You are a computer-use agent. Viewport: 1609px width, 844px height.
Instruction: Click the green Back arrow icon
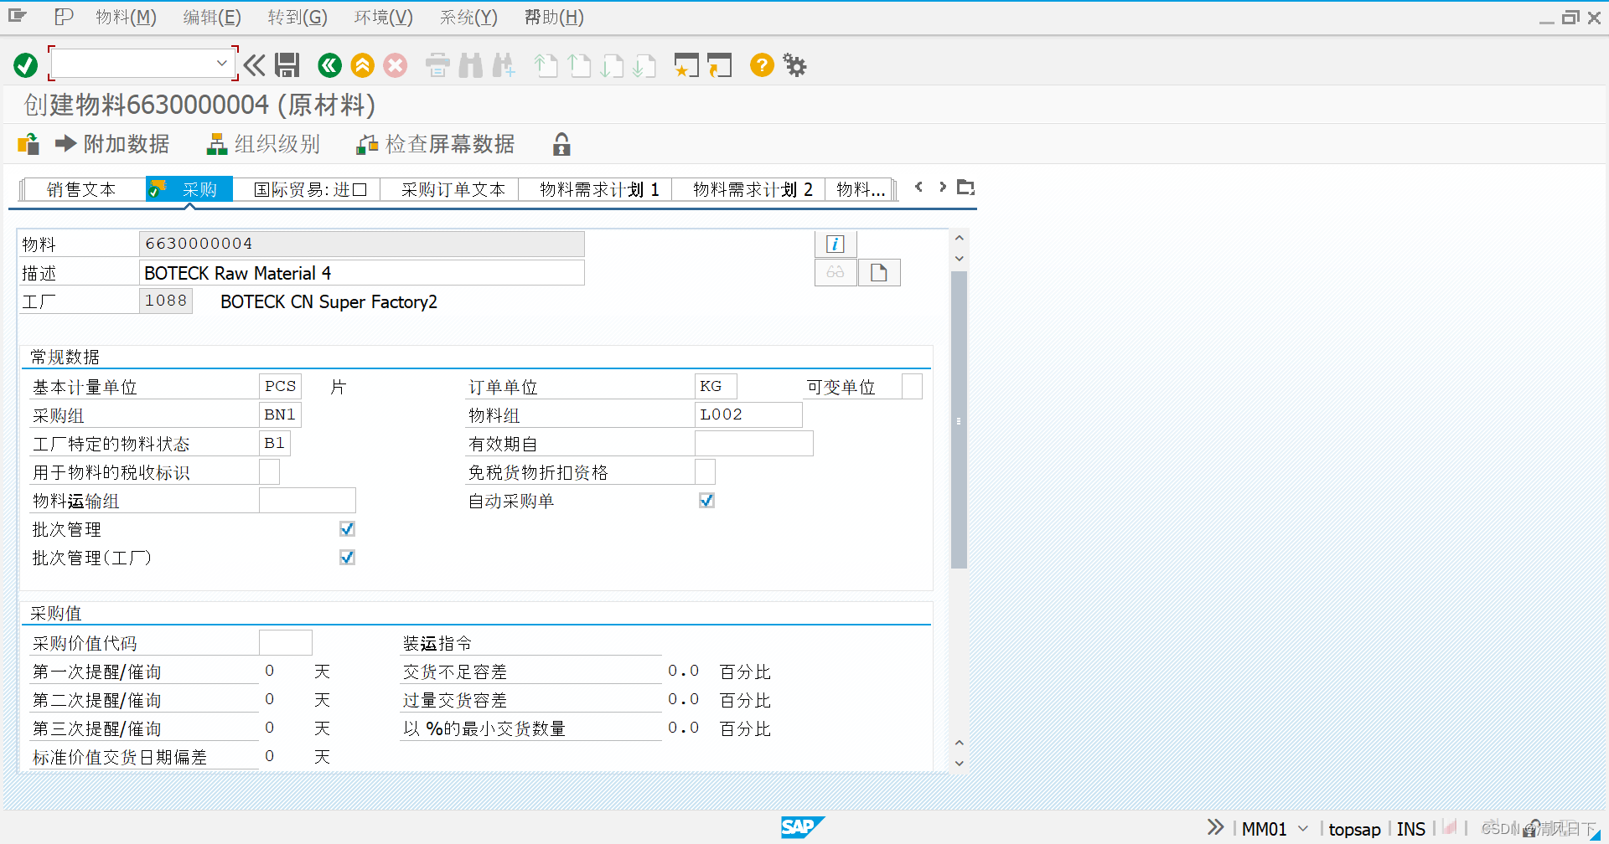click(x=330, y=64)
